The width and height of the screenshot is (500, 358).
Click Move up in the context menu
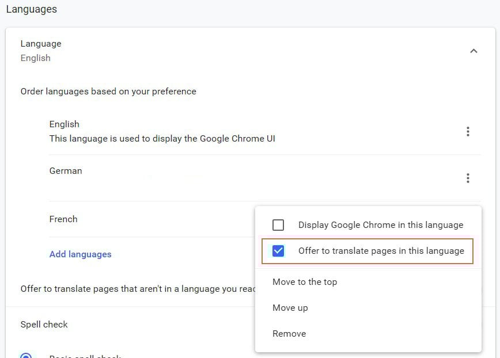coord(290,307)
